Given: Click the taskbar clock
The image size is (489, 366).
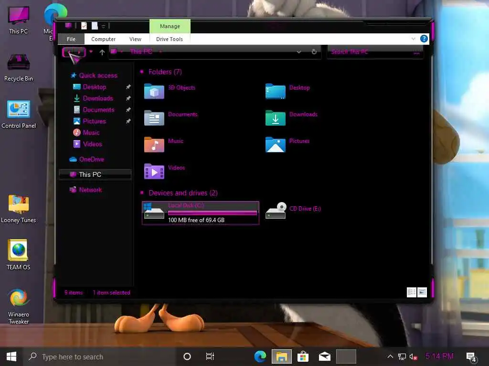Looking at the screenshot, I should click(x=439, y=356).
